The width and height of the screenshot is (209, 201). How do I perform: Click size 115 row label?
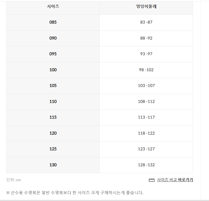[x=53, y=117]
